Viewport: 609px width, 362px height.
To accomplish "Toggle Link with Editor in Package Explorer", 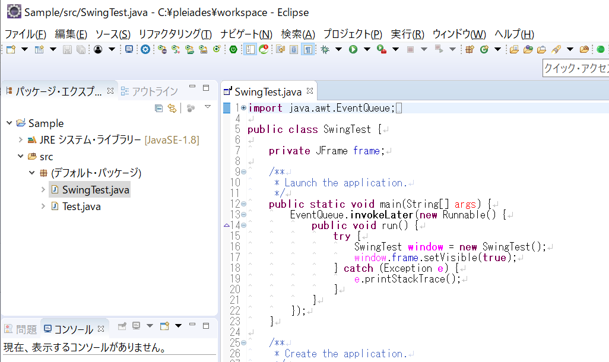I will click(172, 107).
